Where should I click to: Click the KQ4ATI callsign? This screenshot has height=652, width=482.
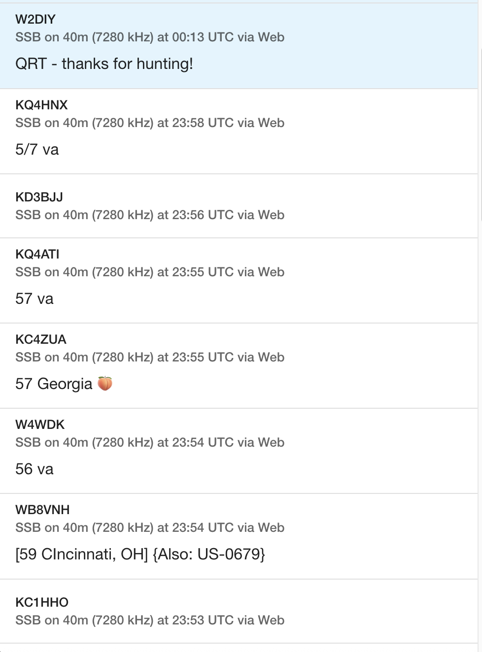(x=37, y=254)
